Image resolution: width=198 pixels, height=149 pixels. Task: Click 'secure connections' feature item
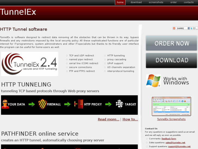click(x=80, y=67)
